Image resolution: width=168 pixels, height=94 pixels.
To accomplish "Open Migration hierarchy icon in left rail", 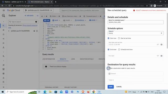I will click(x=3, y=48).
